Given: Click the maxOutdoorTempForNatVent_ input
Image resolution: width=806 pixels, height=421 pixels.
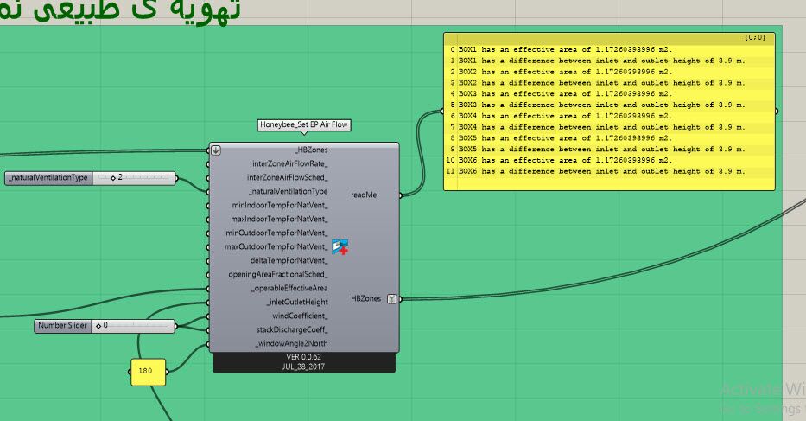Looking at the screenshot, I should point(276,247).
